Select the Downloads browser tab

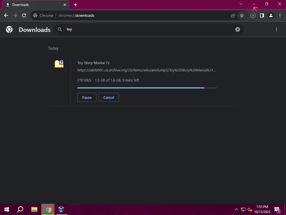[36, 5]
